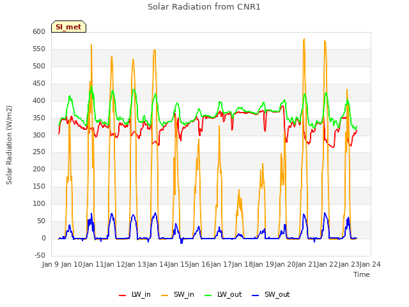The image size is (409, 307).
Task: Click the 350 y-axis label
Action: click(x=39, y=118)
